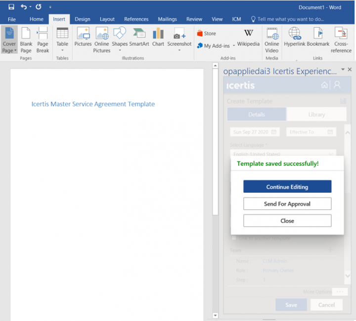Insert an Online Video
This screenshot has height=321, width=356.
[x=272, y=40]
